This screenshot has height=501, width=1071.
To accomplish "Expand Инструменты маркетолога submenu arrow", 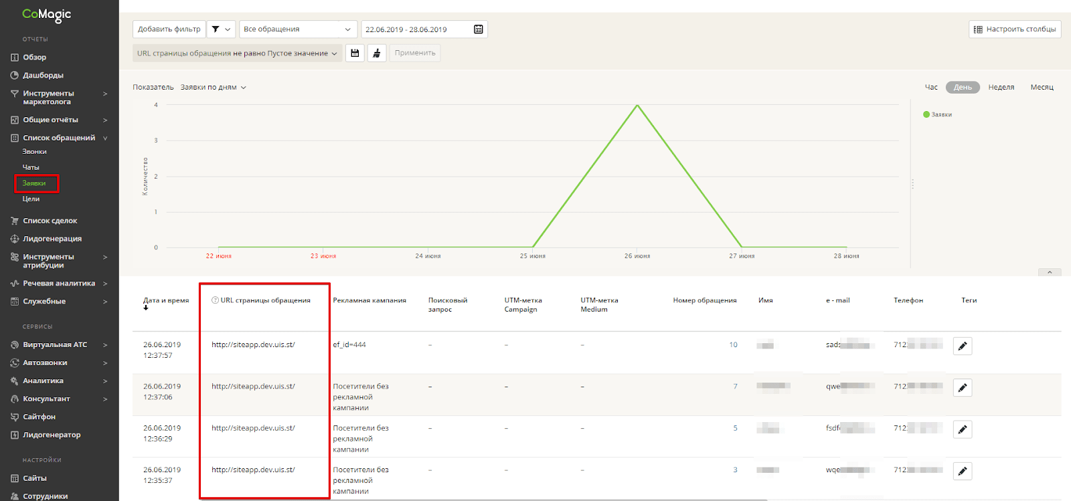I will coord(105,94).
